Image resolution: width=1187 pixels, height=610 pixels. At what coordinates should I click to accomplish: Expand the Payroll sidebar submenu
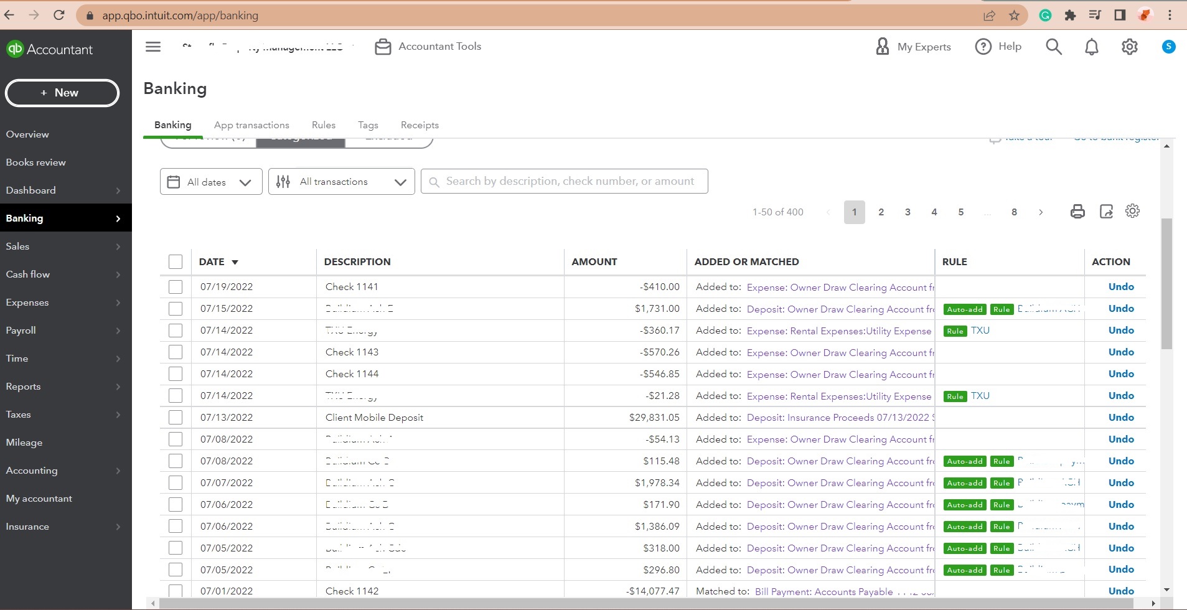[118, 331]
